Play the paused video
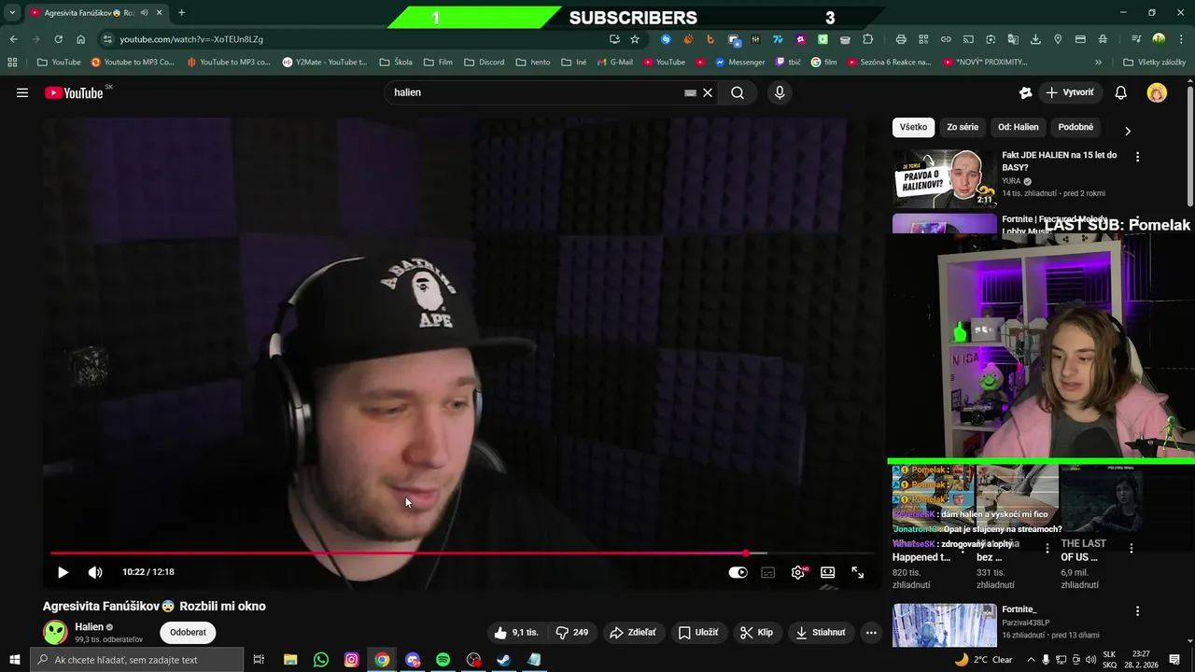Screen dimensions: 1195x672 [63, 572]
